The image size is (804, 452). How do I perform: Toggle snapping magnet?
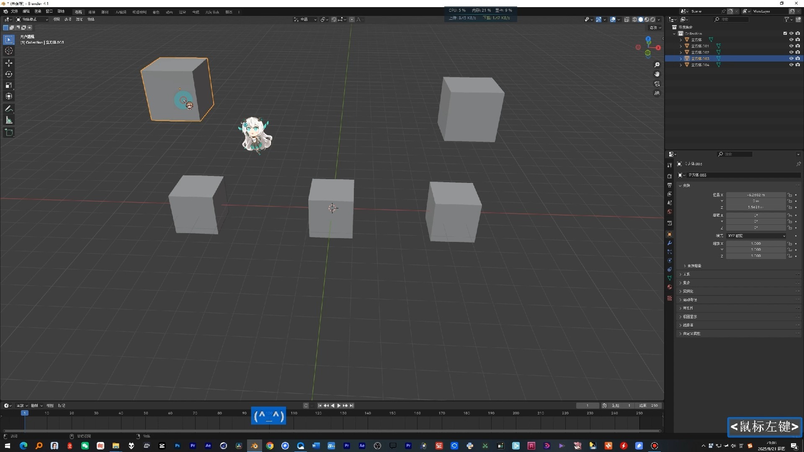tap(334, 20)
